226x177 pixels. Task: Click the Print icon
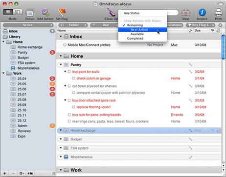point(218,13)
